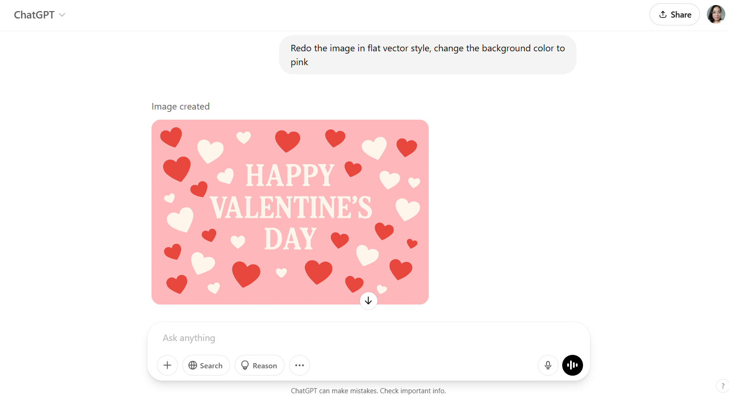Focus the Ask anything input field

coord(368,338)
